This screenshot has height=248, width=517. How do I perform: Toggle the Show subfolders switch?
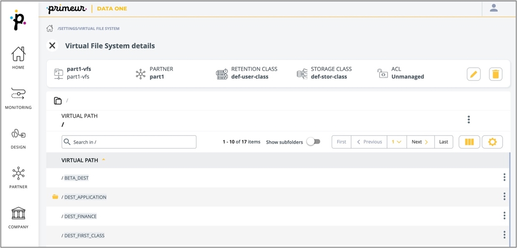click(313, 142)
